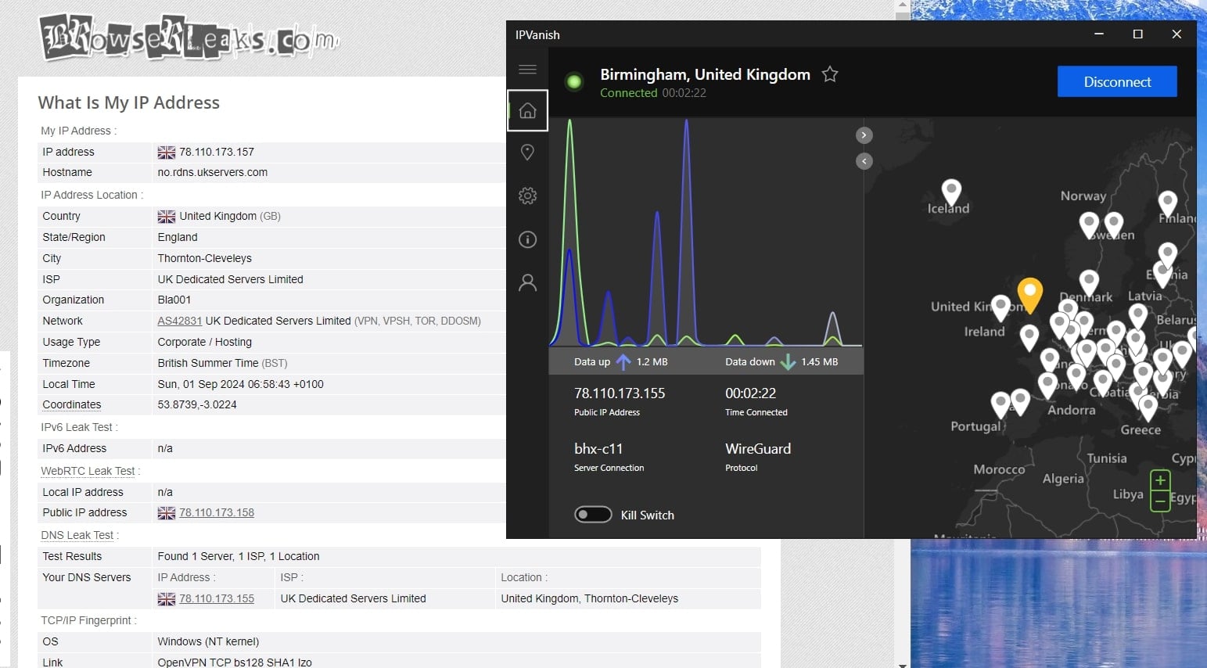Open server locations with the map pin icon
Image resolution: width=1207 pixels, height=668 pixels.
click(527, 152)
